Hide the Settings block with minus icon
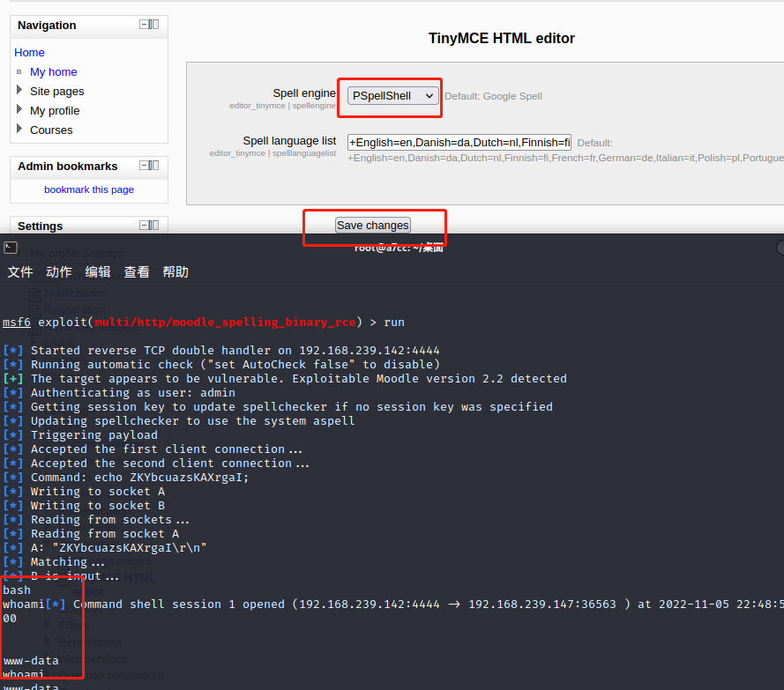This screenshot has height=690, width=784. (144, 226)
